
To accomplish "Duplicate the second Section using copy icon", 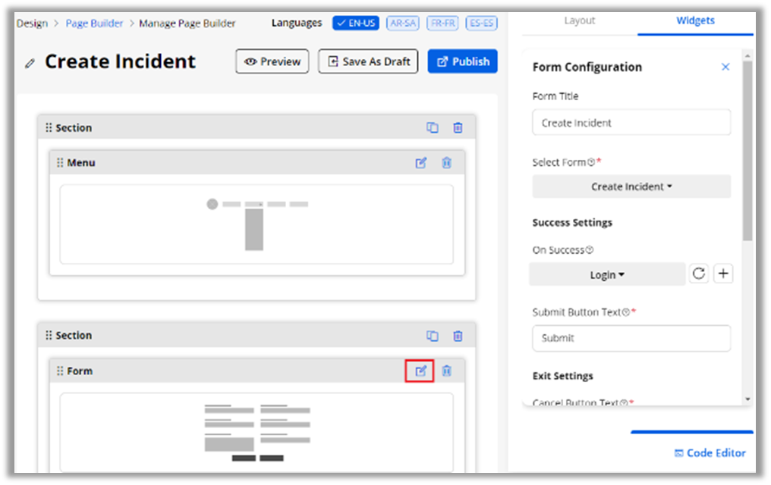I will click(433, 336).
